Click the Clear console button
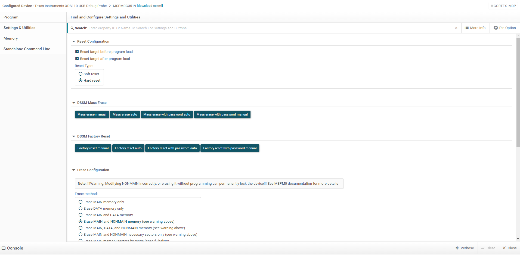This screenshot has width=520, height=262. [488, 248]
